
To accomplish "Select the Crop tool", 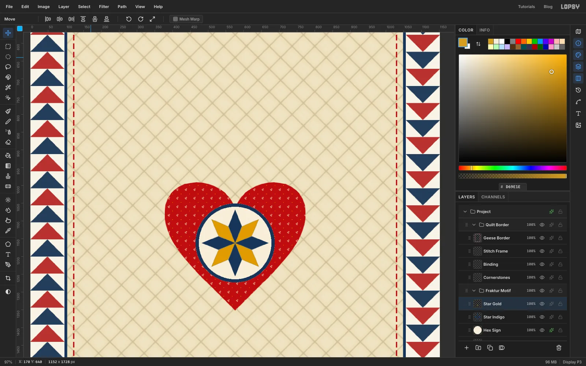I will coord(8,278).
